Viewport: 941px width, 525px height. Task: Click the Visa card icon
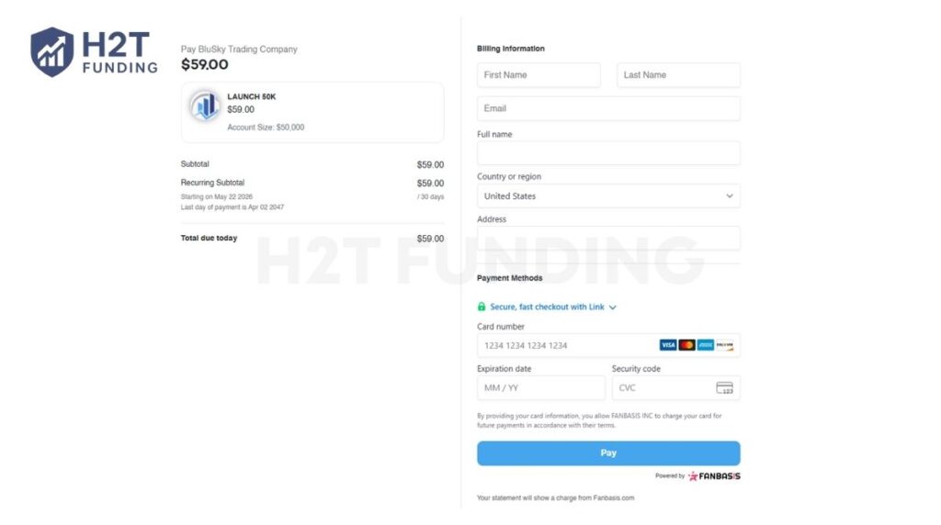[667, 345]
